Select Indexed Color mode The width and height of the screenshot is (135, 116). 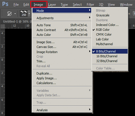[x=110, y=25]
